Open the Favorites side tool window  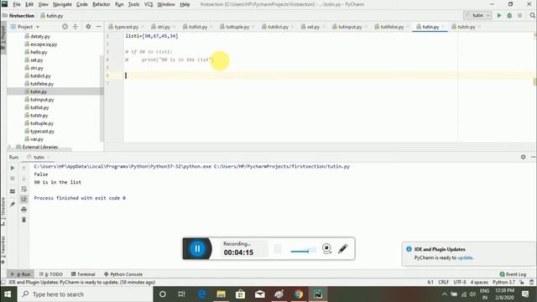pos(3,250)
